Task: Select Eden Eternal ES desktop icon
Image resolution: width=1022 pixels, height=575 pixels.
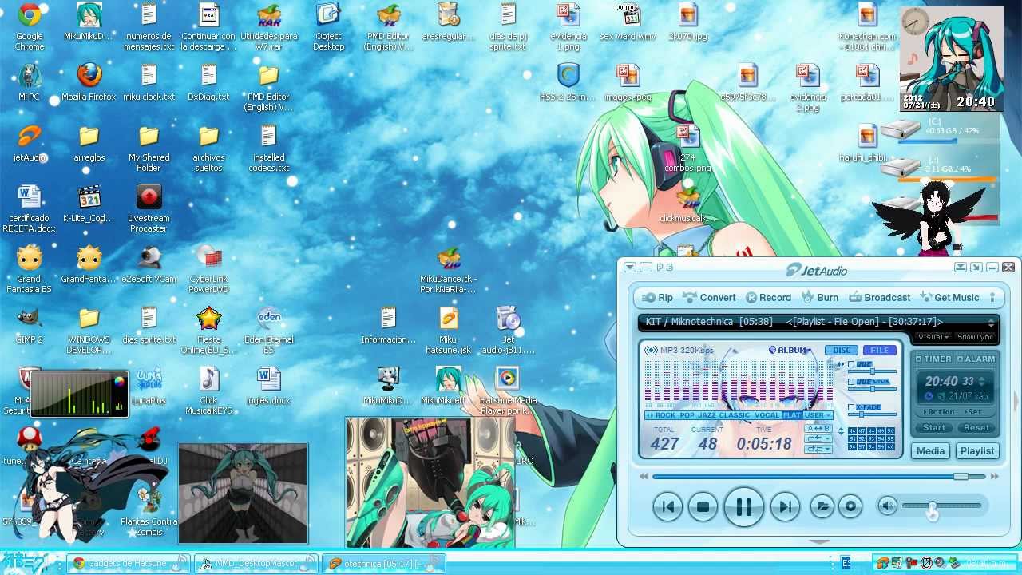Action: click(x=269, y=330)
